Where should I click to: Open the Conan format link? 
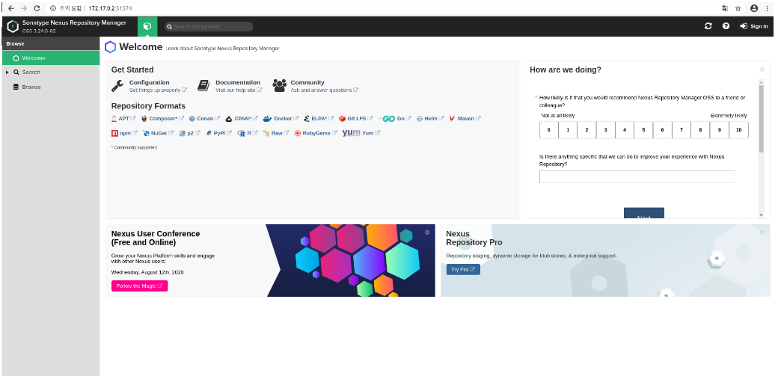(x=204, y=119)
